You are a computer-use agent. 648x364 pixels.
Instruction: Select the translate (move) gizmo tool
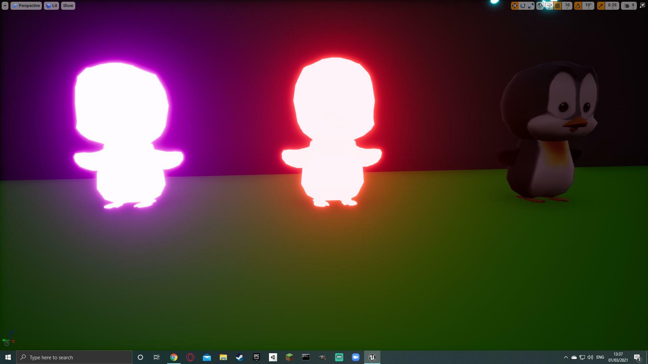pos(514,6)
